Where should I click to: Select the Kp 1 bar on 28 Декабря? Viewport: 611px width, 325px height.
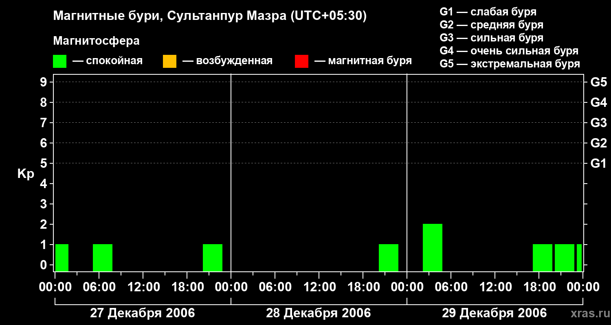389,258
